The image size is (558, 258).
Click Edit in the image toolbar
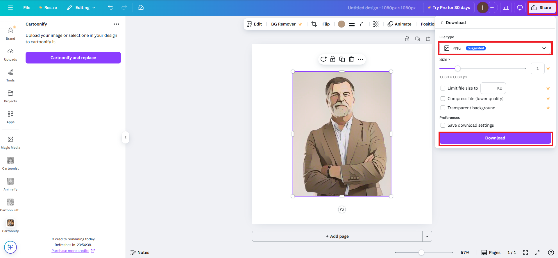[x=254, y=24]
